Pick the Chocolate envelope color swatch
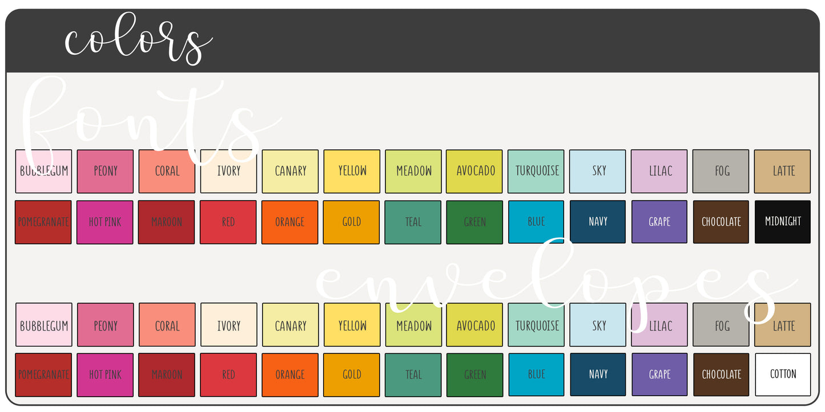Viewport: 825px width, 412px height. (x=721, y=374)
